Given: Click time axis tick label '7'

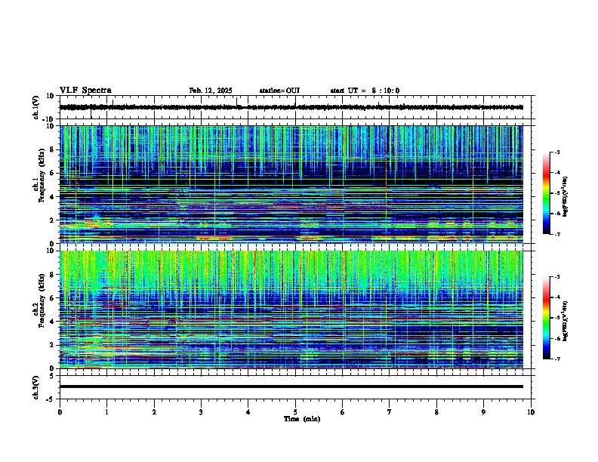Looking at the screenshot, I should (390, 412).
